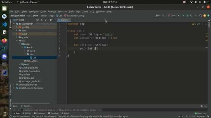Open the Terminal tool window

coord(53,113)
